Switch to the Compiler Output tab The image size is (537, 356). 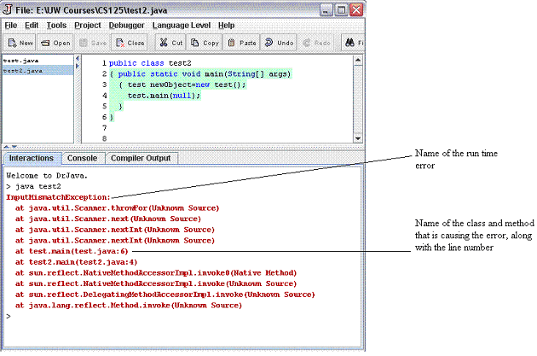click(141, 158)
